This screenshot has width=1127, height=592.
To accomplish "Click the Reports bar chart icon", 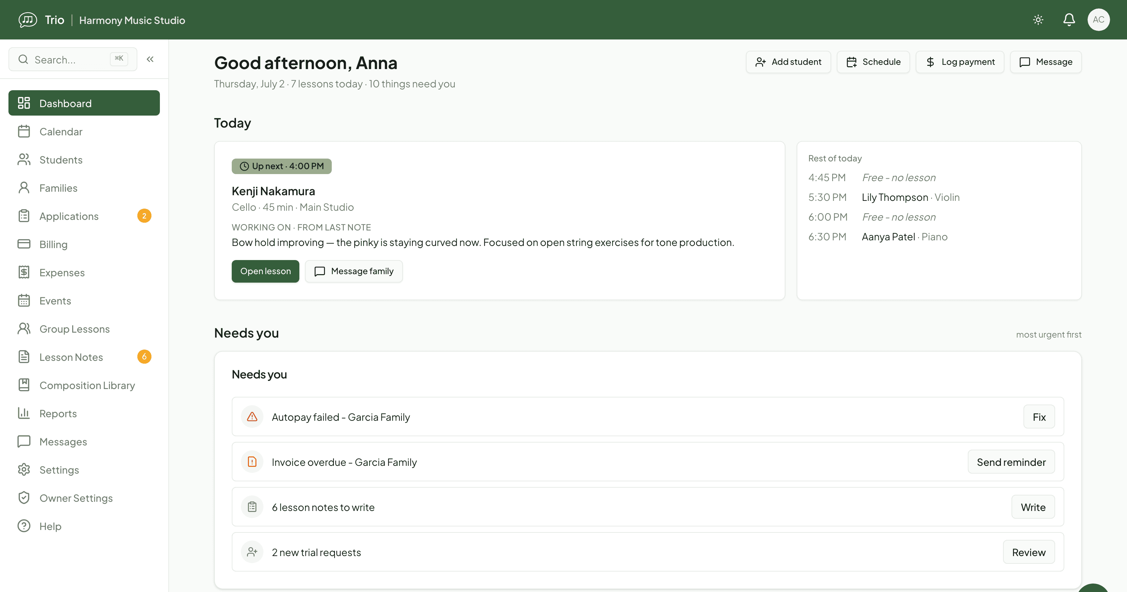I will pyautogui.click(x=24, y=413).
